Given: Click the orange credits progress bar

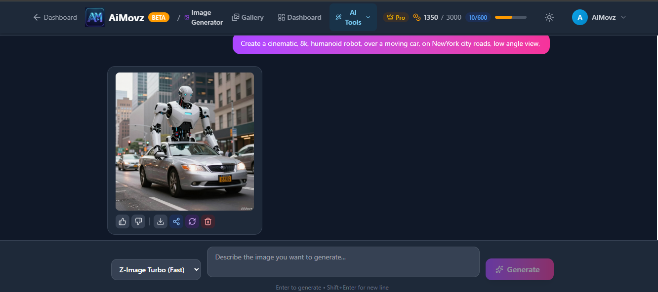Looking at the screenshot, I should pos(510,17).
